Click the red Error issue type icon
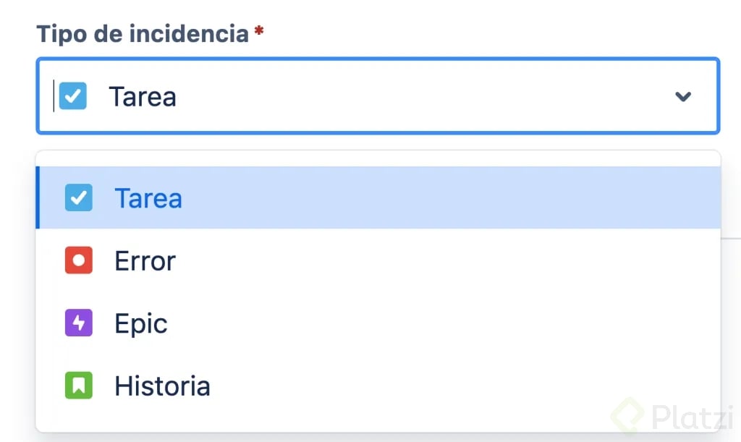This screenshot has height=442, width=741. click(78, 260)
